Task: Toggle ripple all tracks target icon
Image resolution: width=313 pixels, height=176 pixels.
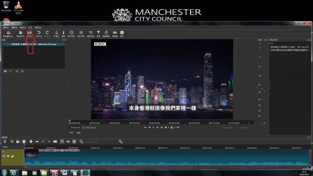Action: 74,142
